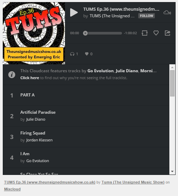Image resolution: width=178 pixels, height=196 pixels.
Task: Click the tracklist scrollbar thumb
Action: point(172,83)
